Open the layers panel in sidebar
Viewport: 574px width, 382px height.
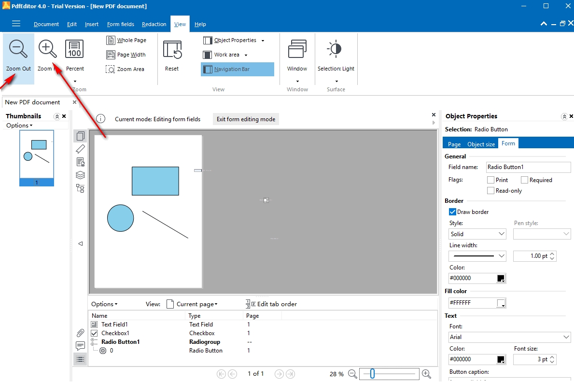[80, 175]
